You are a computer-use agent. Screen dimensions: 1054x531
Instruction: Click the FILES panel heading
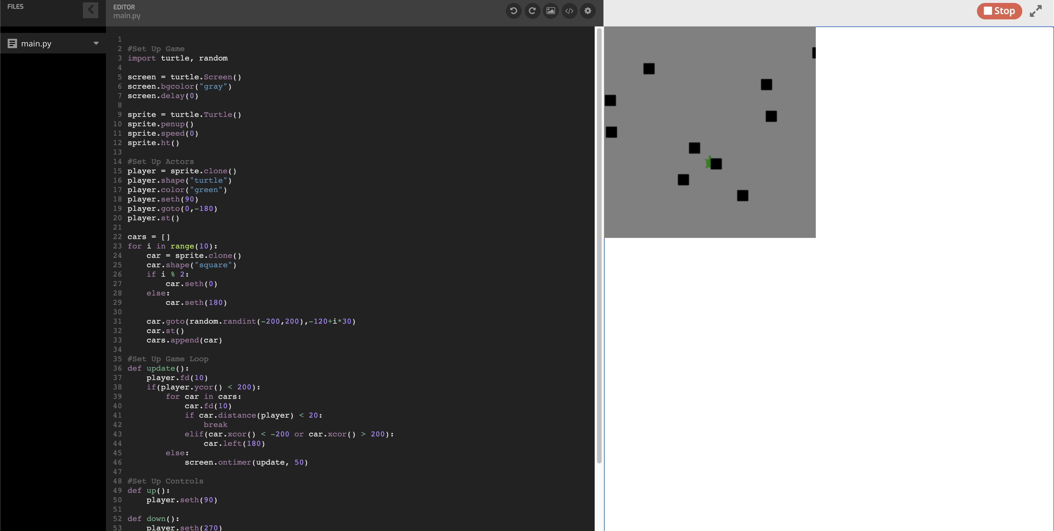(x=16, y=6)
